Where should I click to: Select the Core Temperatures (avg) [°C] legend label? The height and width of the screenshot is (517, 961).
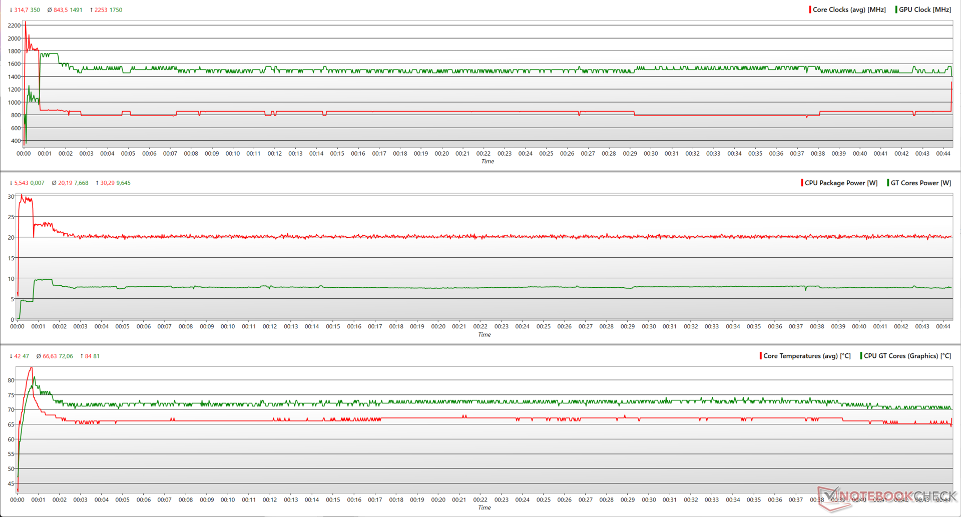807,356
